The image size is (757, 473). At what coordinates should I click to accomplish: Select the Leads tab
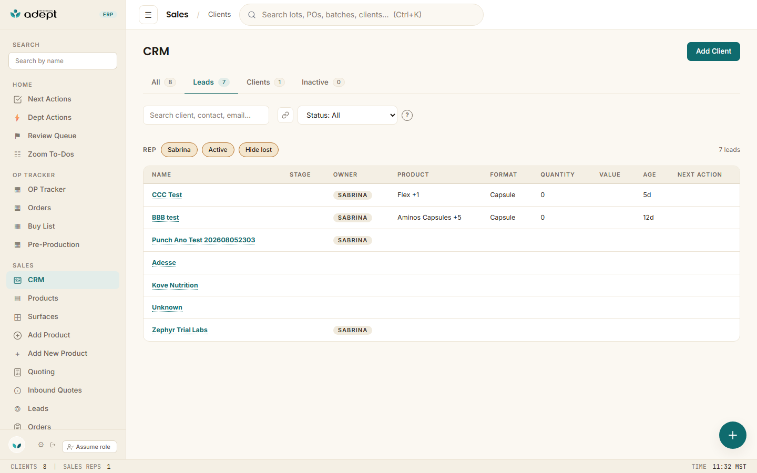pyautogui.click(x=211, y=82)
